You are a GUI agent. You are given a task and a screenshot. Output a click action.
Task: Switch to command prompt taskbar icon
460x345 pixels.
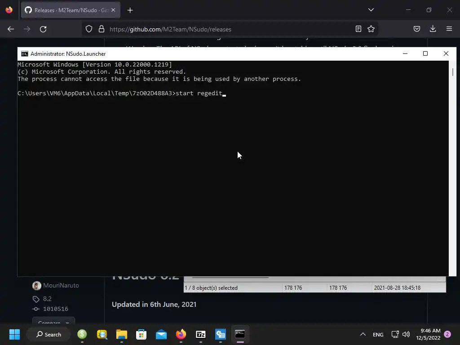pos(240,334)
